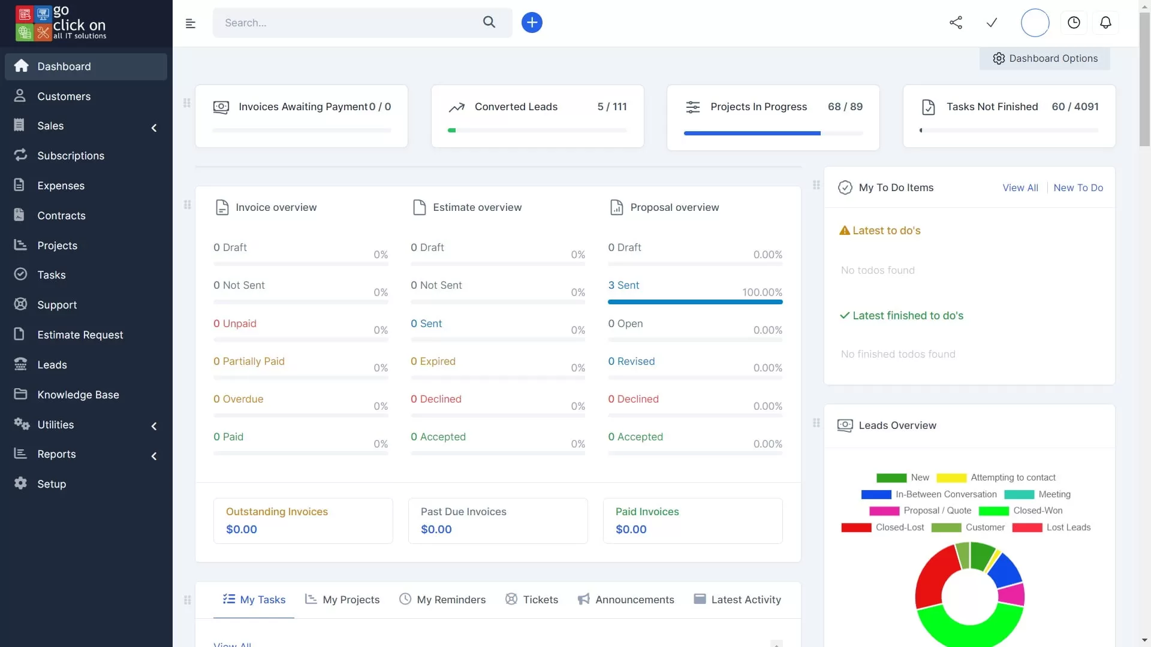Switch to the My Tasks tab
The height and width of the screenshot is (647, 1151).
[x=254, y=600]
